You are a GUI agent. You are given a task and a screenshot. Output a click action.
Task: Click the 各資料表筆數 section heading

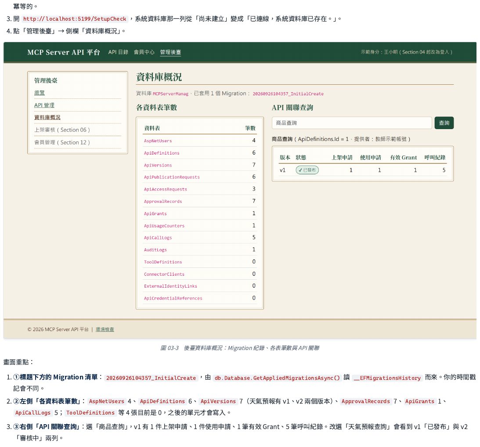pyautogui.click(x=156, y=108)
